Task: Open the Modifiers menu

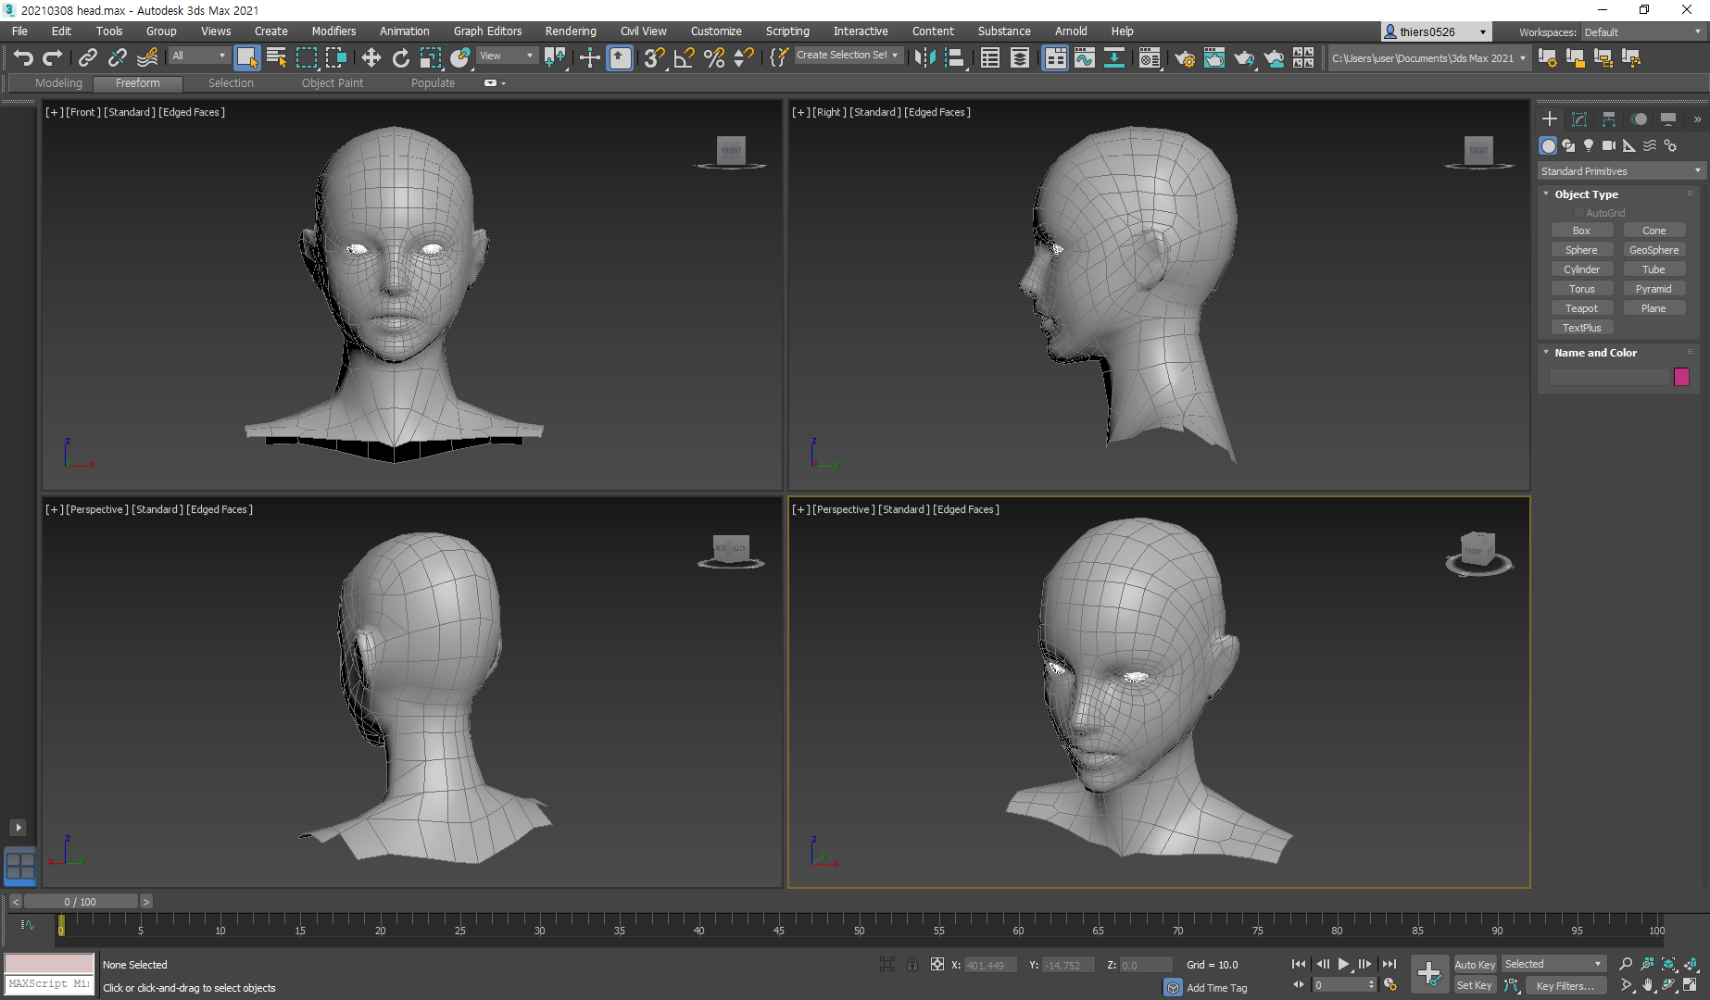Action: [333, 31]
